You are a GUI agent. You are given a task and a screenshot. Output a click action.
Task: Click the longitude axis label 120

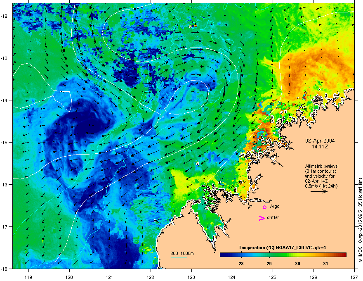tap(69, 277)
